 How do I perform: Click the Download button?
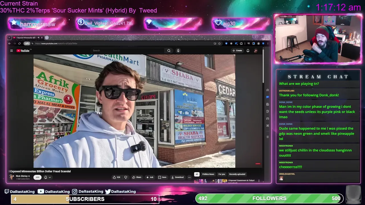pos(177,177)
